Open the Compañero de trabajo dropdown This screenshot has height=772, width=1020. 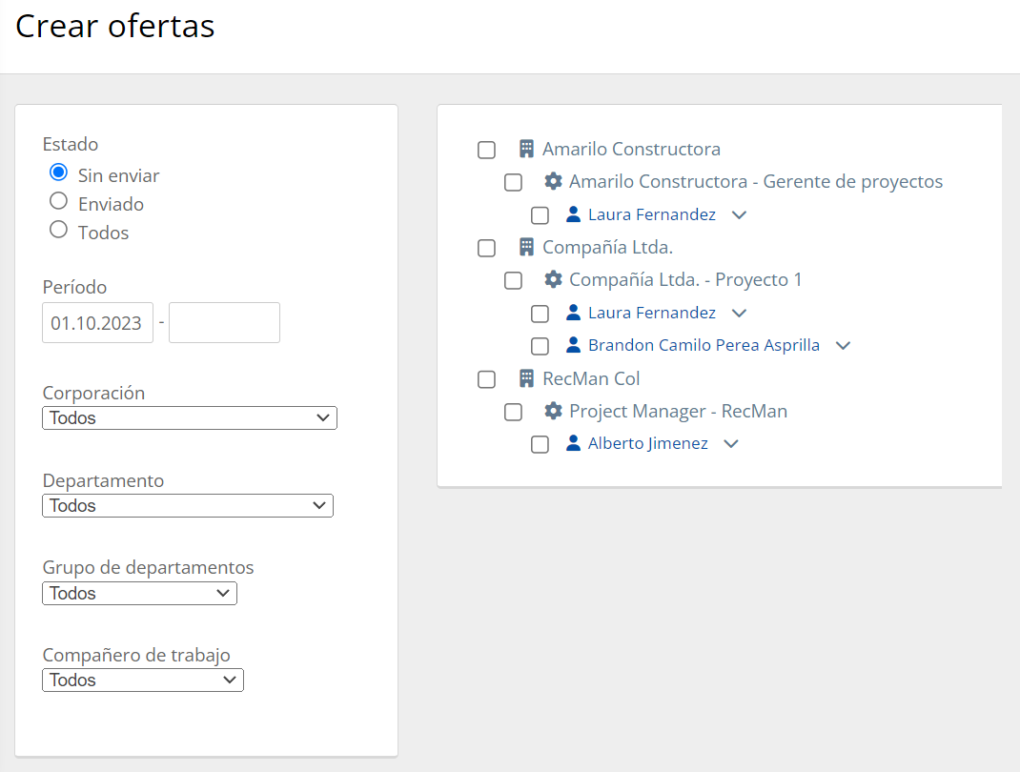tap(143, 681)
